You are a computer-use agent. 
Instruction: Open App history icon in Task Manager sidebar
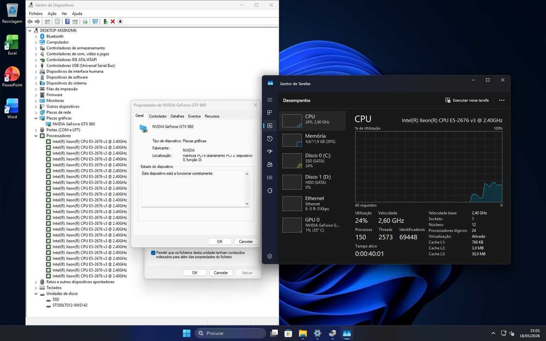(x=270, y=139)
